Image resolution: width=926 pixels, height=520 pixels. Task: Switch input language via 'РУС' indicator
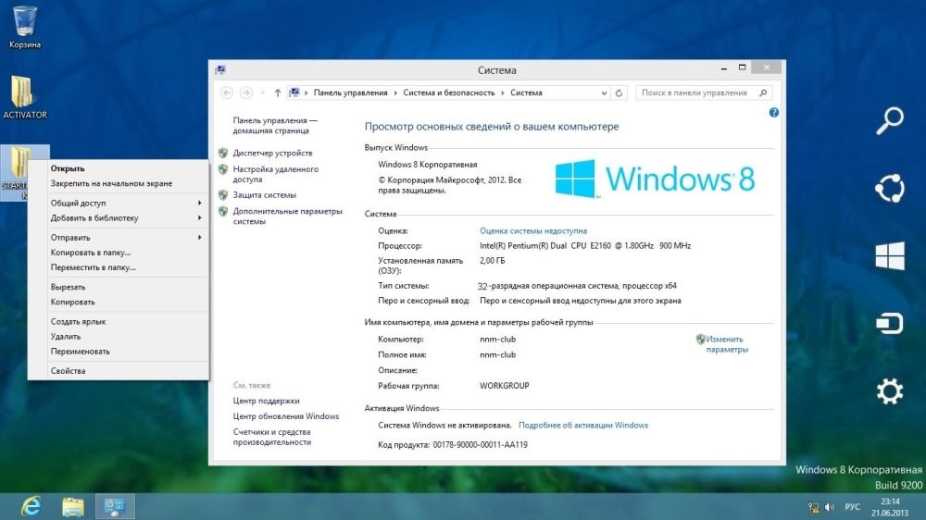(853, 507)
